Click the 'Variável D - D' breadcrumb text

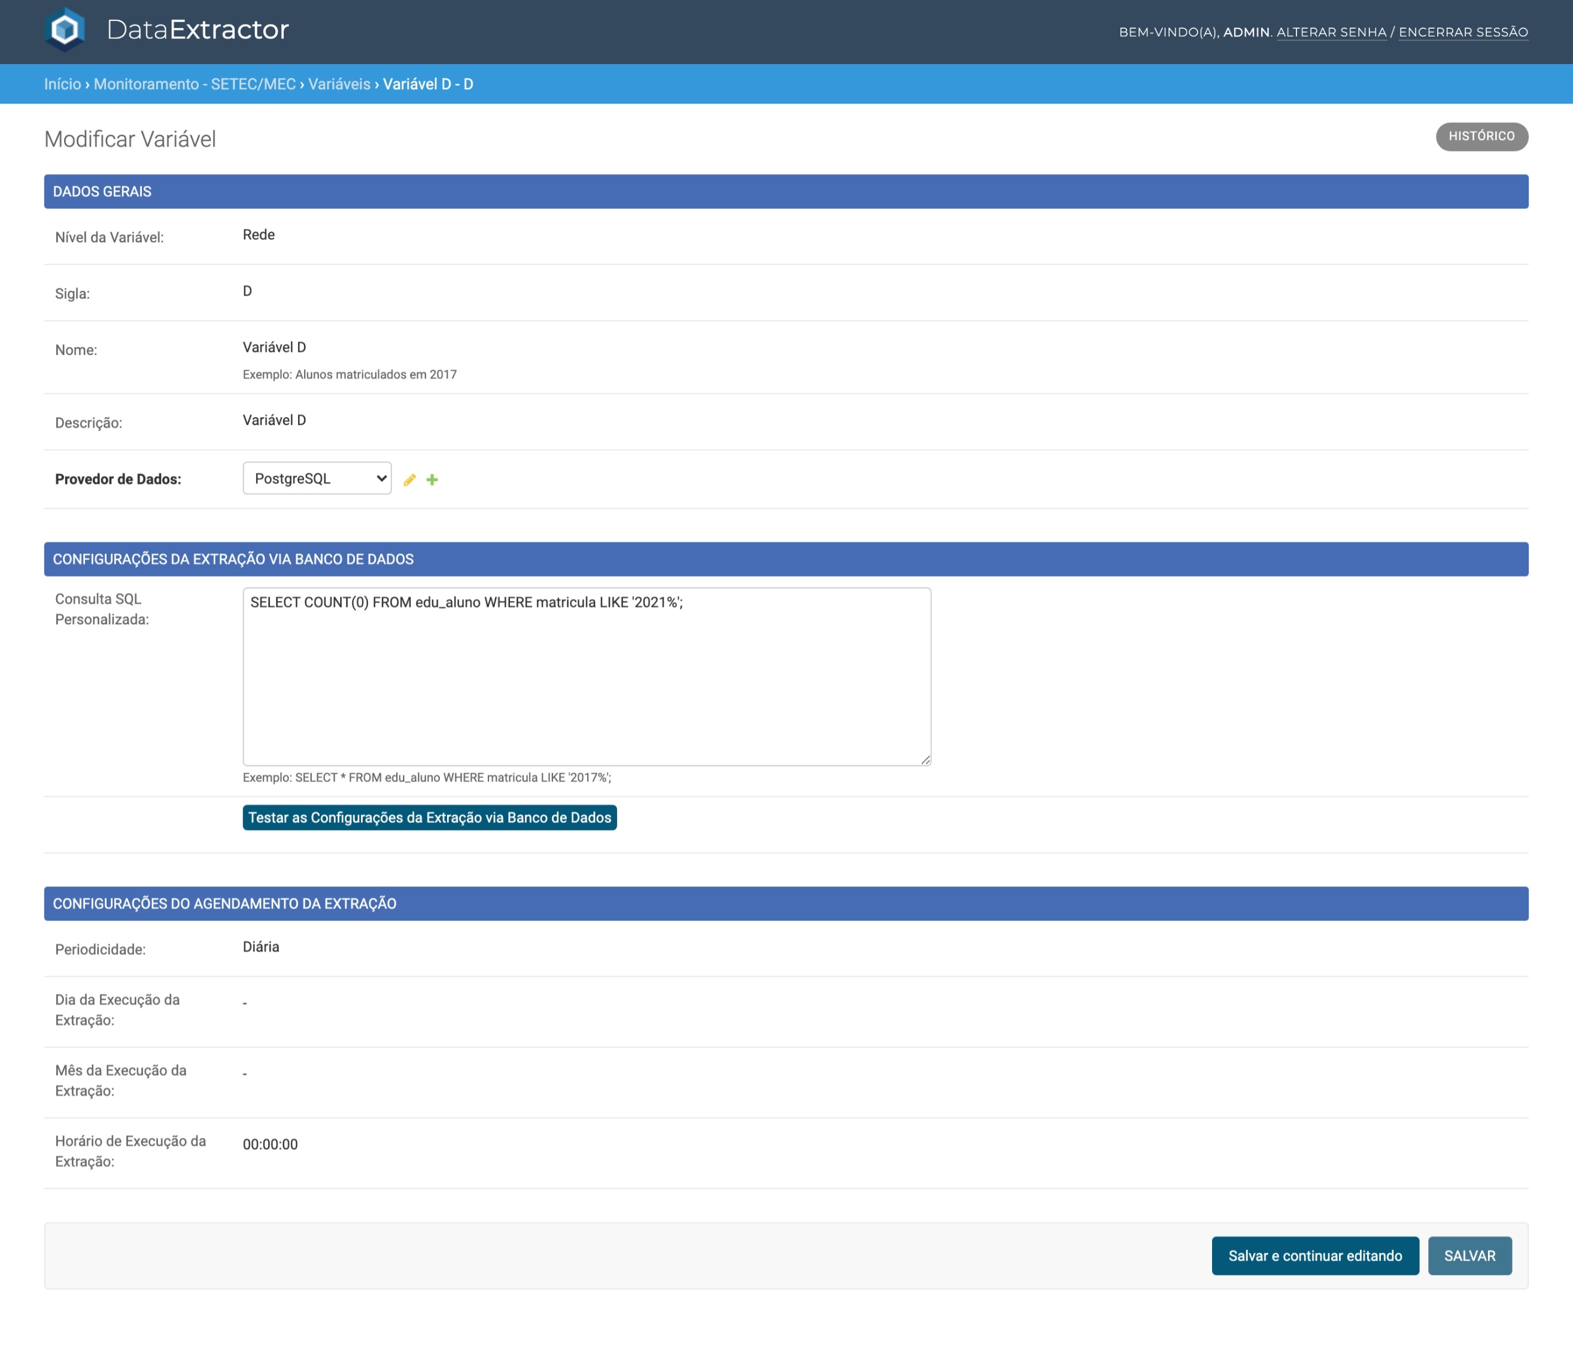click(428, 84)
